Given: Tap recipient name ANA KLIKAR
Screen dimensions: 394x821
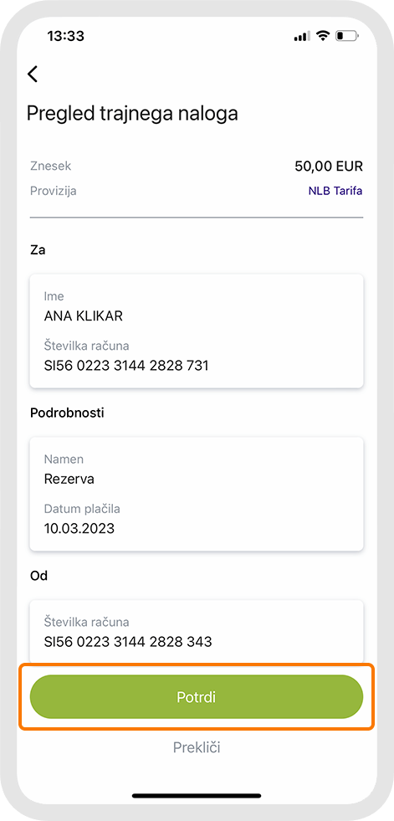Looking at the screenshot, I should coord(84,316).
